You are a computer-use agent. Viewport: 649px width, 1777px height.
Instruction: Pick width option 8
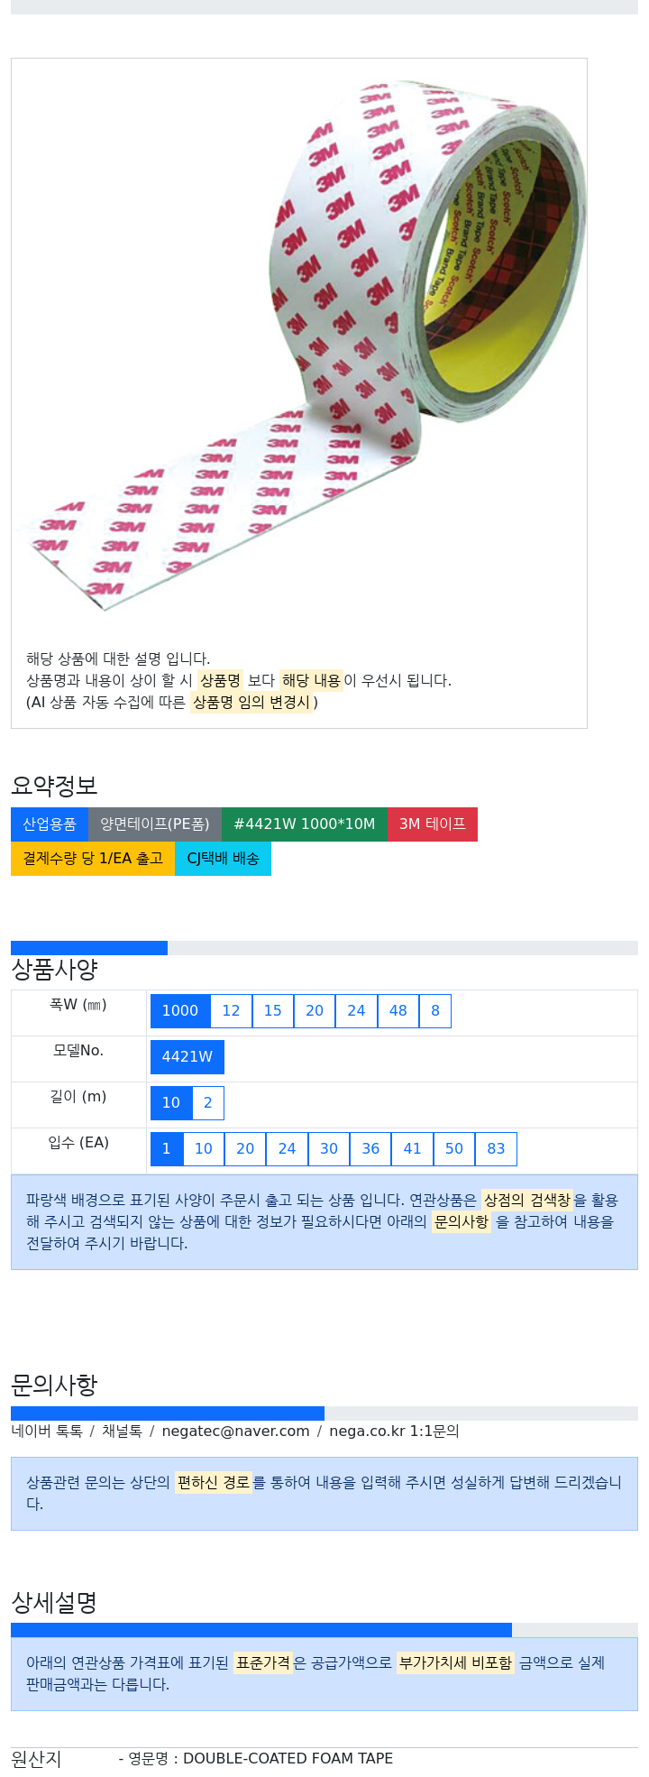point(435,1011)
